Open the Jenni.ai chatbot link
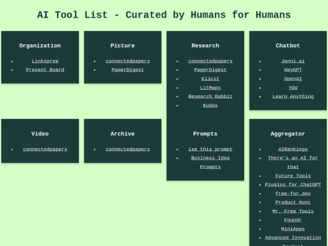Viewport: 328px width, 246px height. (x=293, y=61)
